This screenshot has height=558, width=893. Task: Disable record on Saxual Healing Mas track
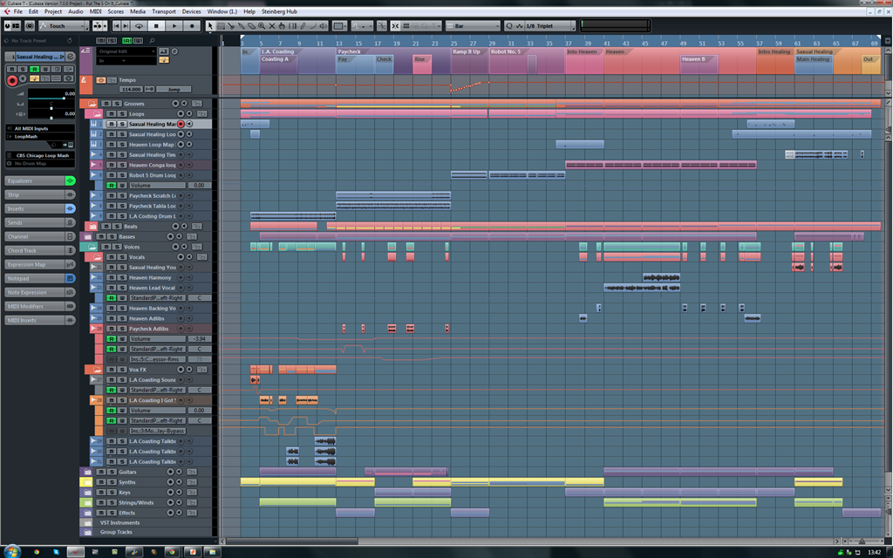[181, 124]
